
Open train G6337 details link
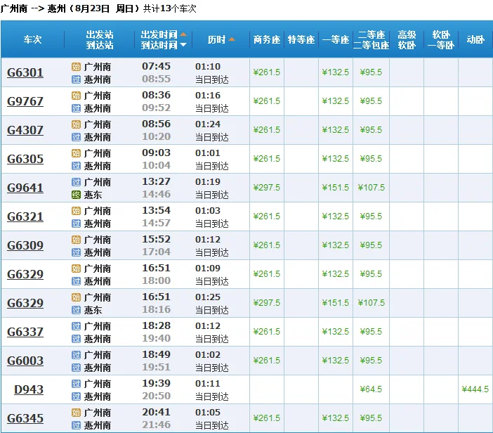coord(25,332)
